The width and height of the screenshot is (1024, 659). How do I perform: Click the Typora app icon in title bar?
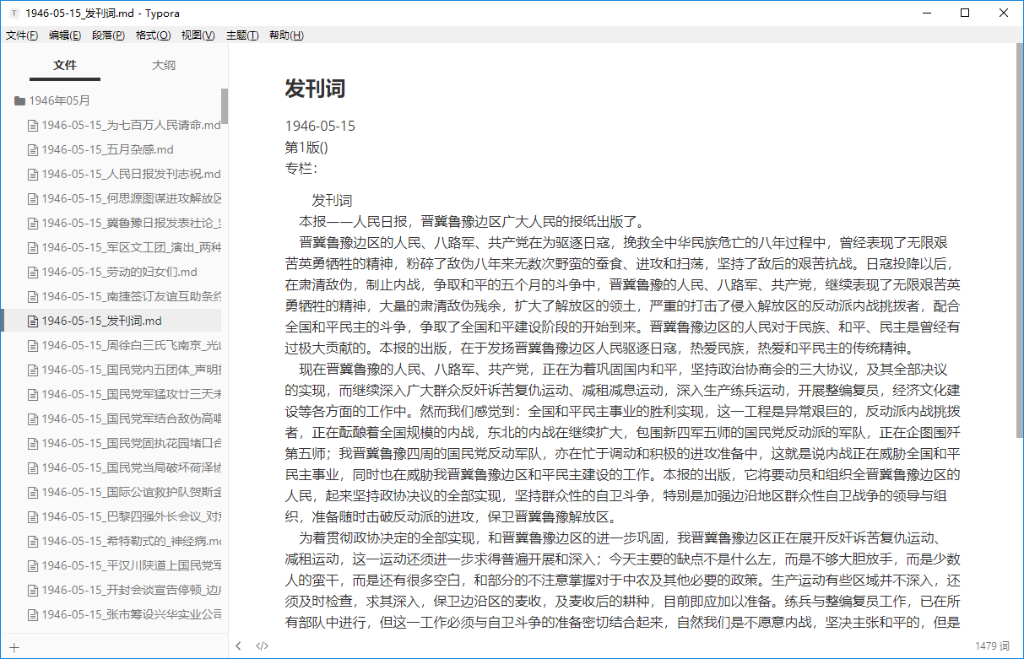coord(14,13)
